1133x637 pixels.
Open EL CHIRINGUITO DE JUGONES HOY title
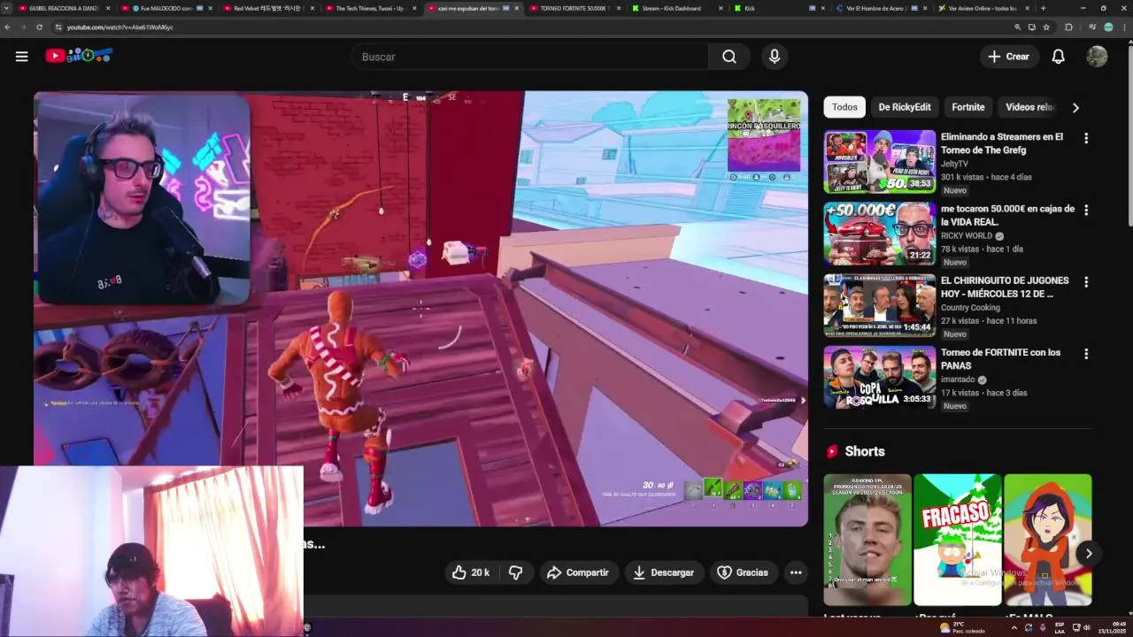click(x=1005, y=287)
